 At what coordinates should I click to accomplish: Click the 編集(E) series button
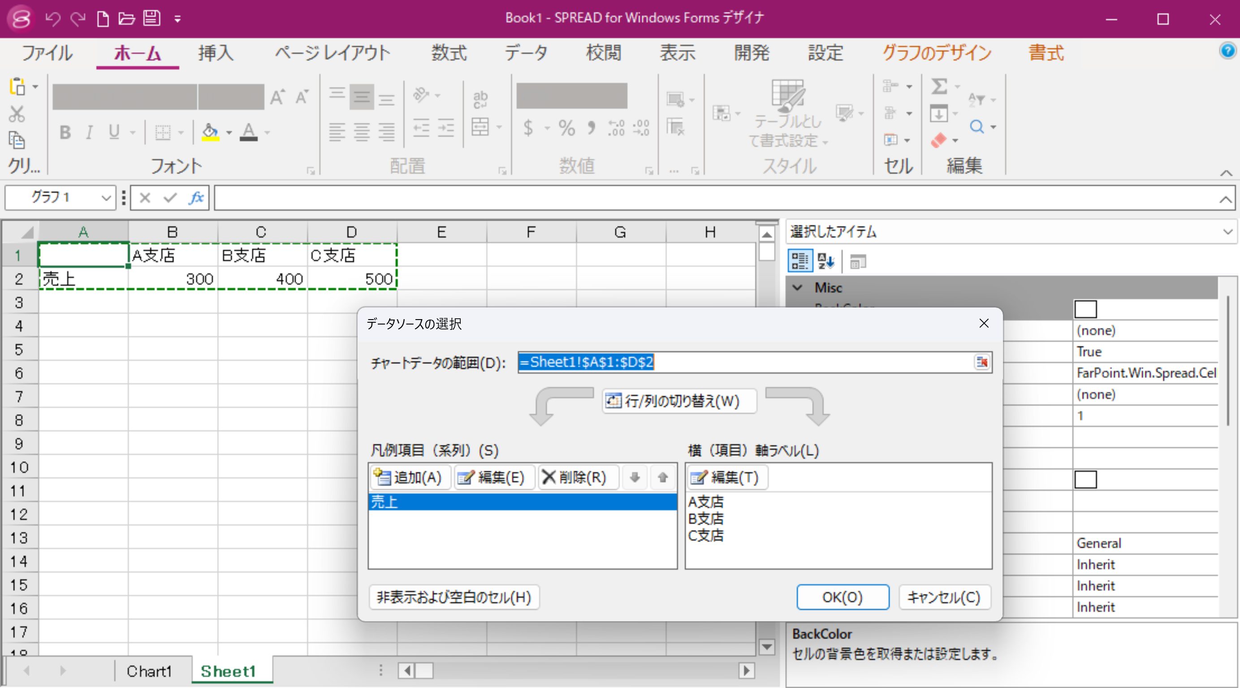(493, 477)
